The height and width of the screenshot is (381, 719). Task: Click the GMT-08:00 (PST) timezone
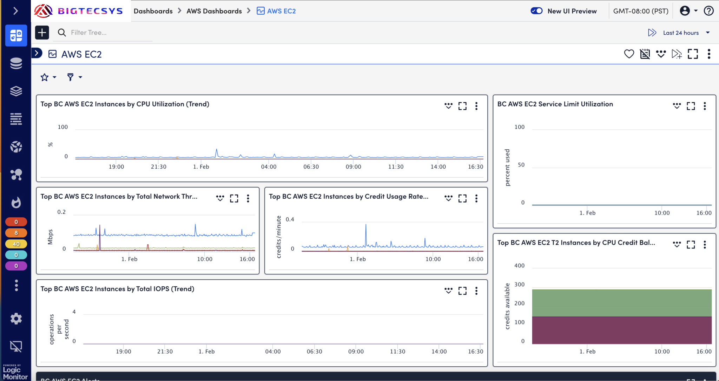pyautogui.click(x=641, y=11)
